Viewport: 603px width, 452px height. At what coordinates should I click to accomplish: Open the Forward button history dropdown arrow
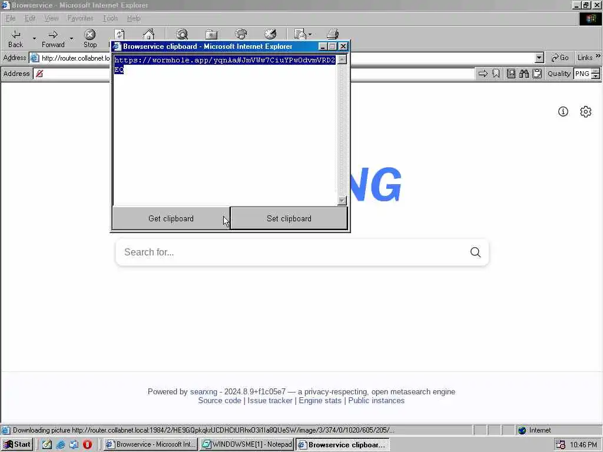point(71,38)
